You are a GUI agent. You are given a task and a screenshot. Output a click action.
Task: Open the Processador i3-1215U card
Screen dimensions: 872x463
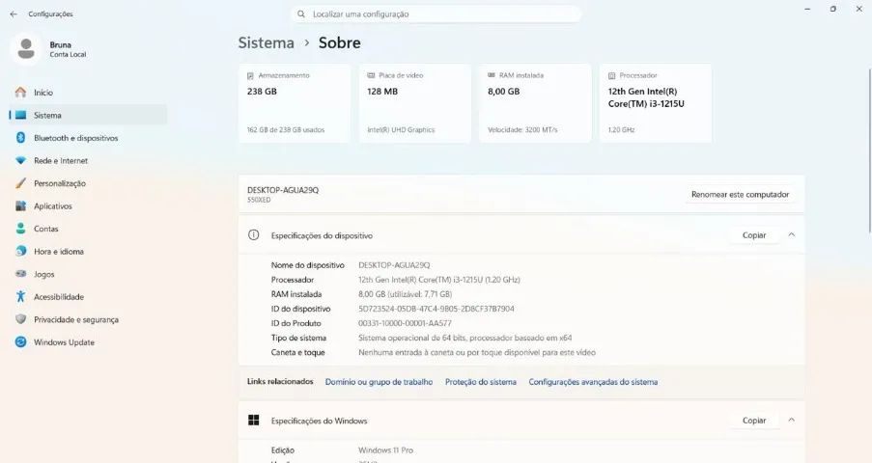656,103
